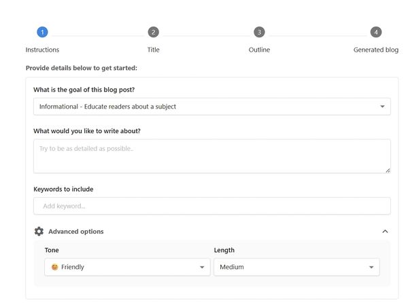Select the Instructions step label
408x305 pixels.
(42, 50)
